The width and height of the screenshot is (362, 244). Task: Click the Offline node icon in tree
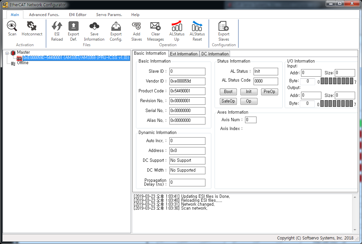(x=13, y=63)
